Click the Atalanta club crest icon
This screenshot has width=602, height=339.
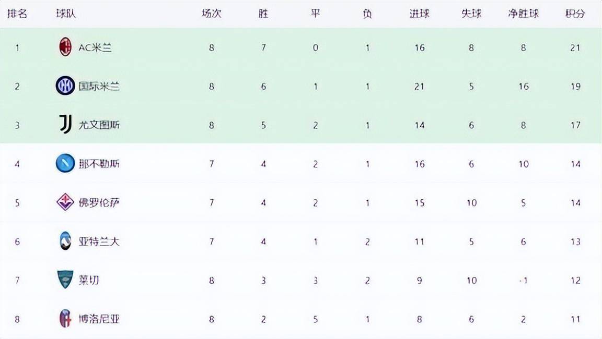click(65, 241)
